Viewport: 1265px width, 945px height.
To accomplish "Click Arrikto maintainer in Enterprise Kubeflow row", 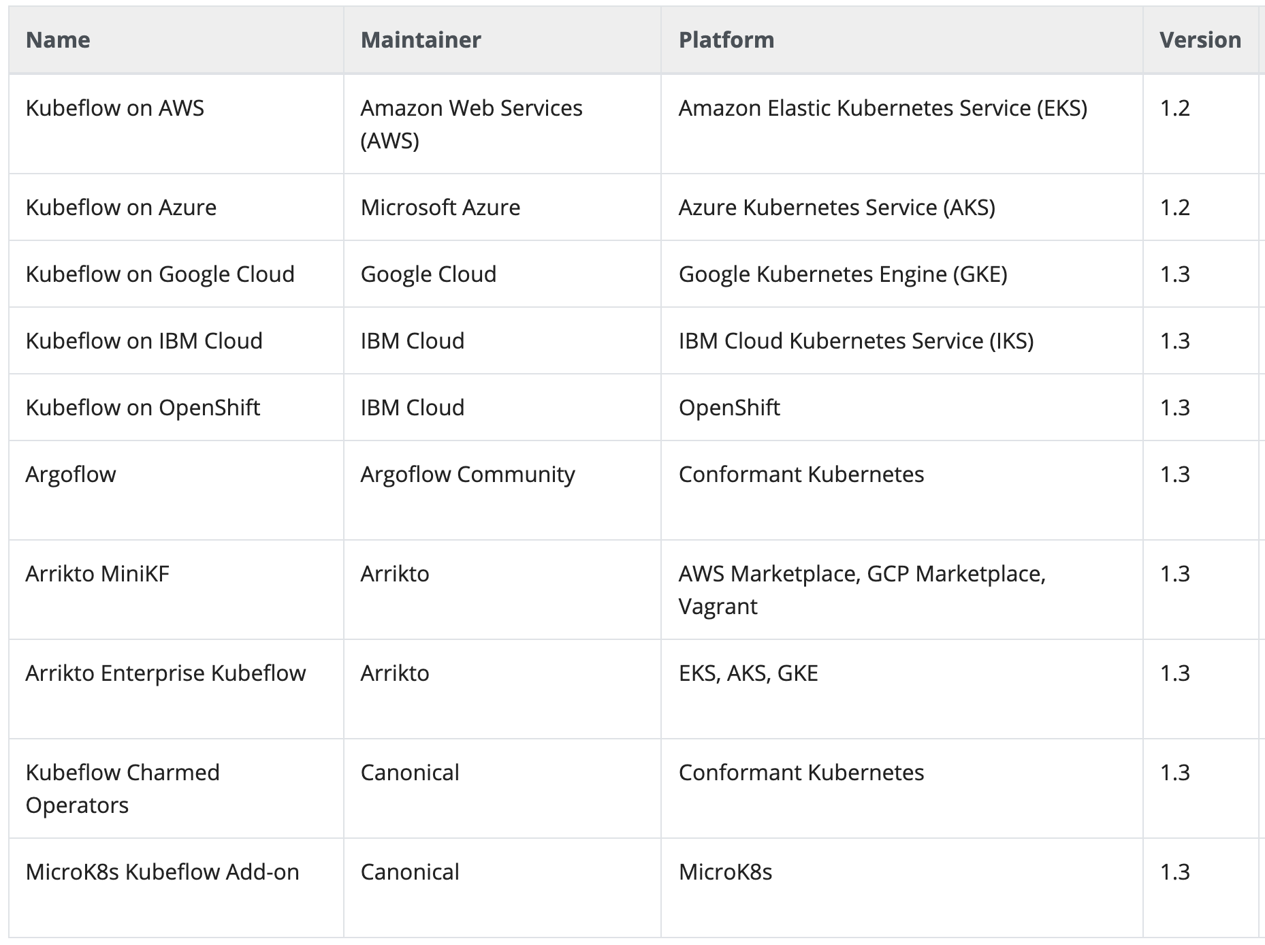I will (502, 689).
